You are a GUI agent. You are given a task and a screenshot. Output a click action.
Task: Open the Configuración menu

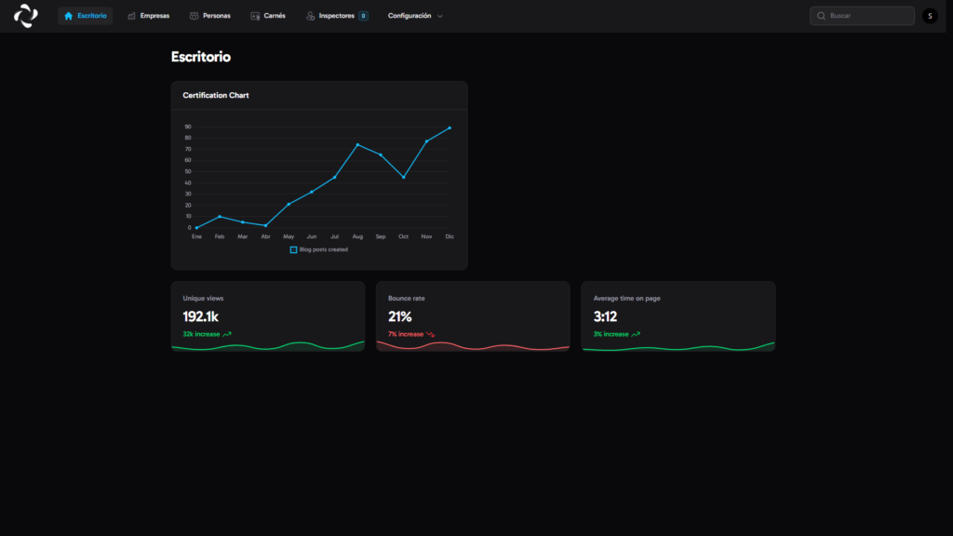(409, 16)
